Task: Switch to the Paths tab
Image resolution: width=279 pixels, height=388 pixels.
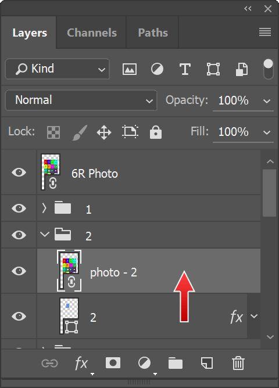Action: (153, 33)
